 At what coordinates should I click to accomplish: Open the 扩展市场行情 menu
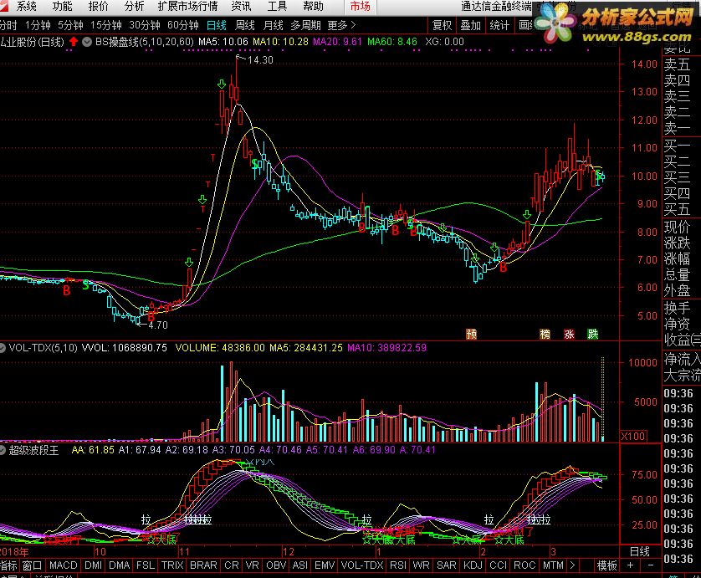coord(187,6)
